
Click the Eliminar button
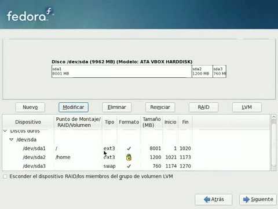[x=117, y=107]
